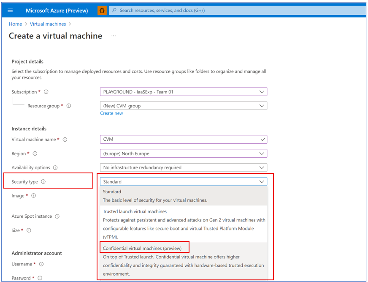Open the Region dropdown
This screenshot has width=368, height=282.
tap(184, 153)
